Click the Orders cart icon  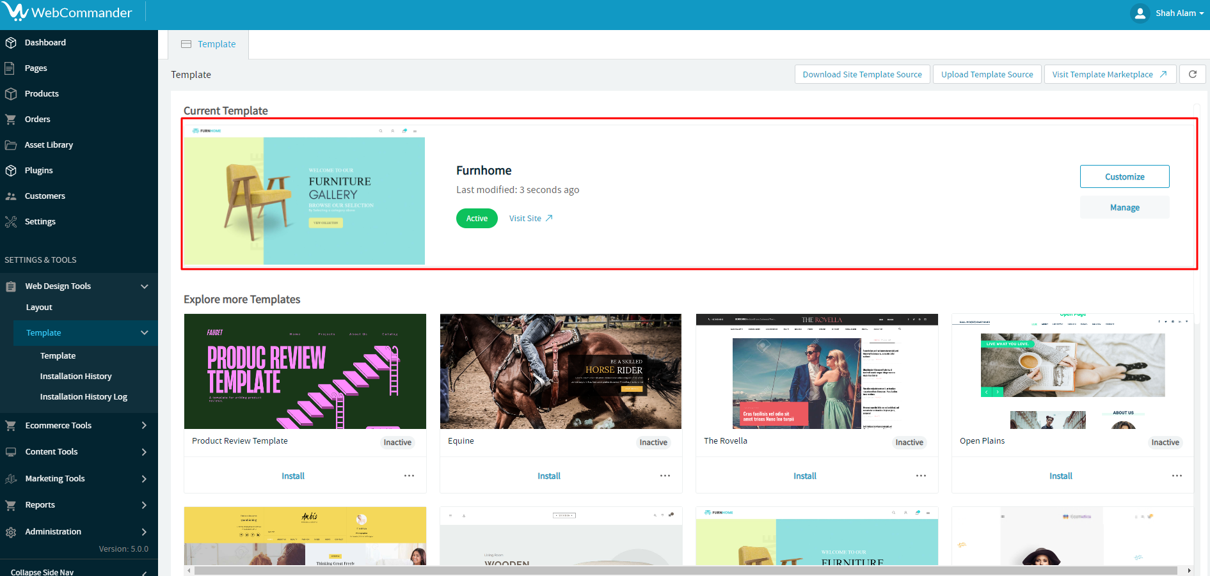(11, 120)
